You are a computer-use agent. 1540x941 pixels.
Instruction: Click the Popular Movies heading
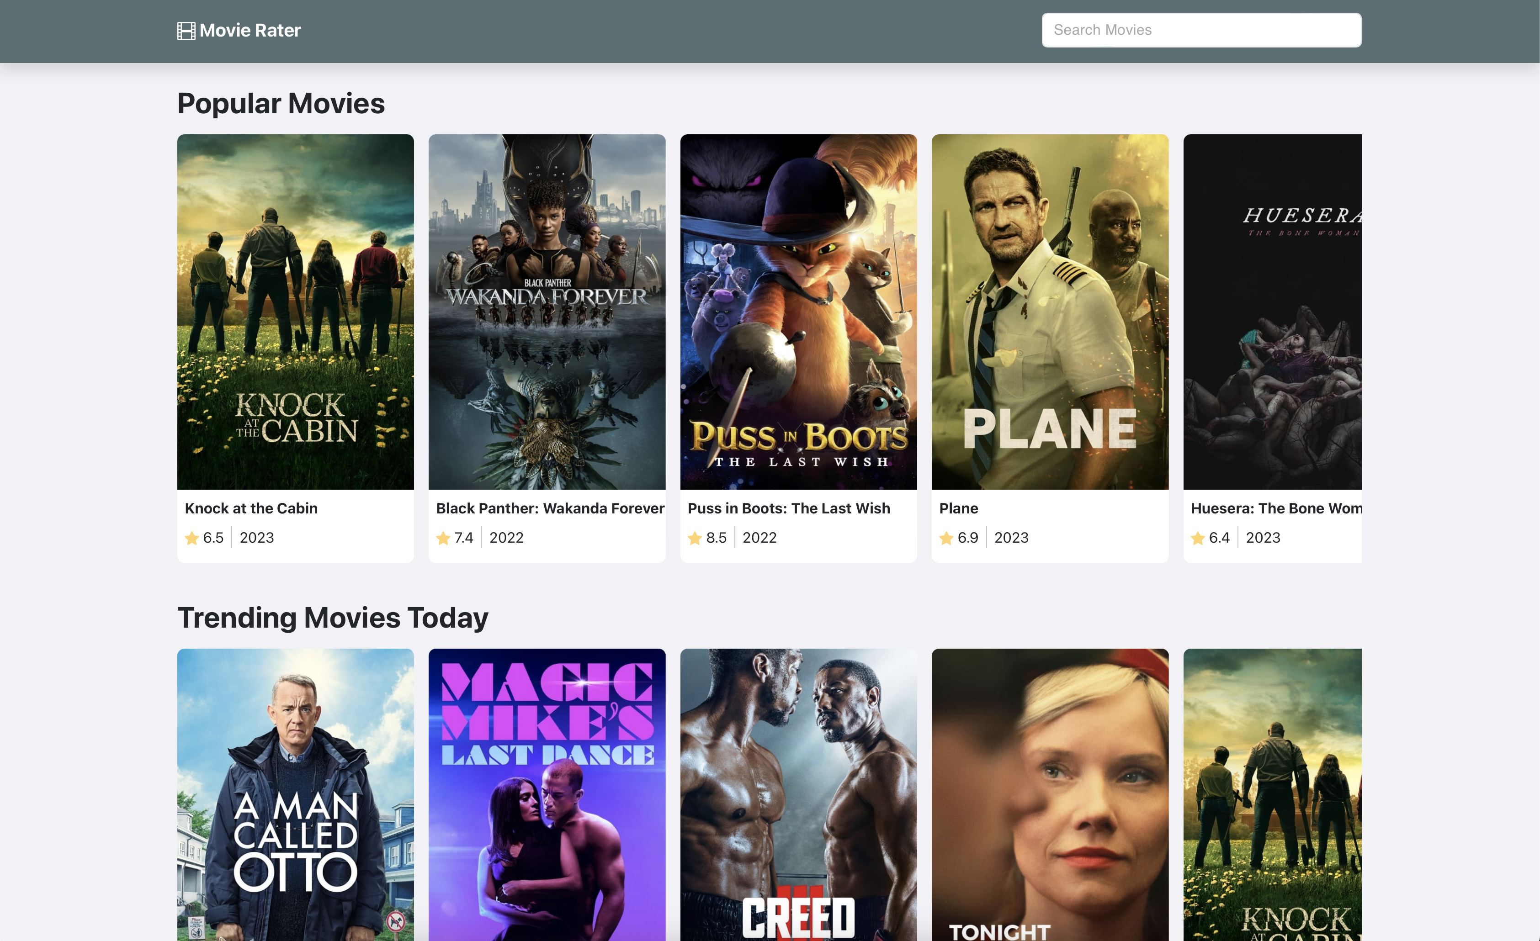coord(281,104)
